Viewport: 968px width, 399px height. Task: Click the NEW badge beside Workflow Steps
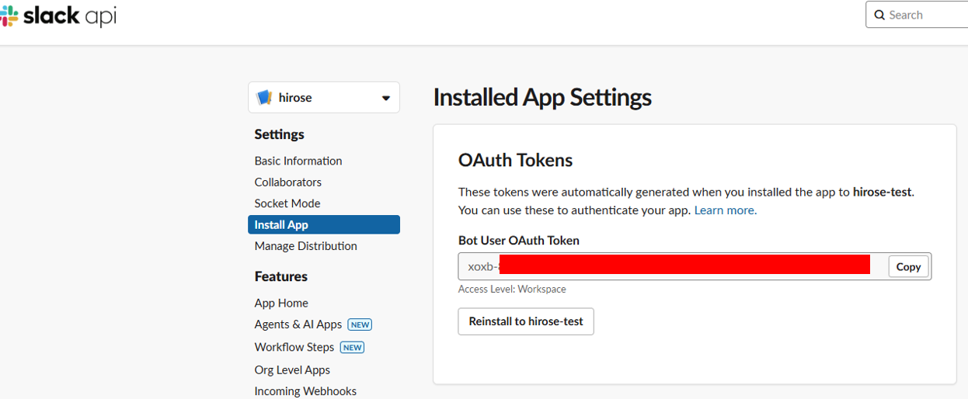[353, 347]
